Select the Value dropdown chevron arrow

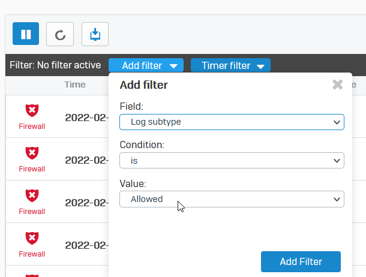(337, 199)
